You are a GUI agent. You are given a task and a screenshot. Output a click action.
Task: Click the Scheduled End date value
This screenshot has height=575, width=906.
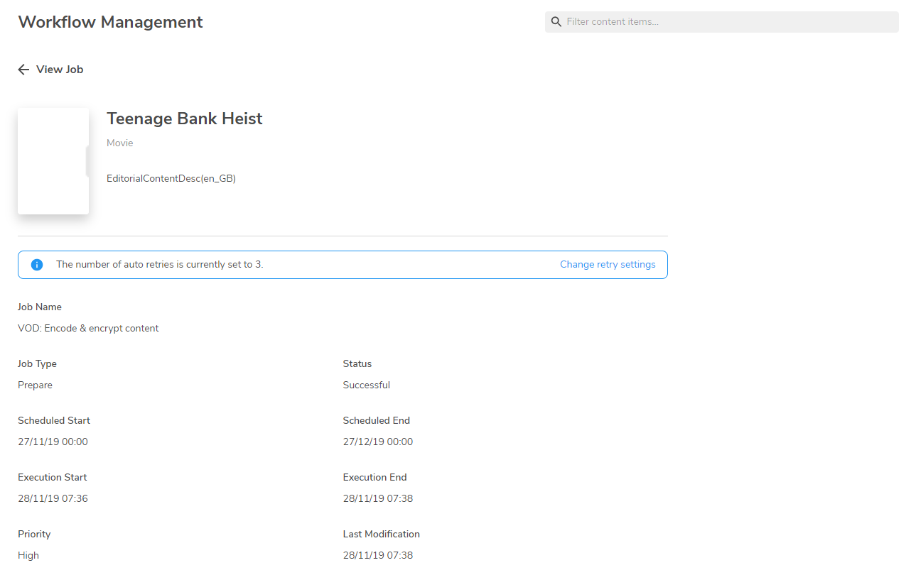(x=377, y=442)
